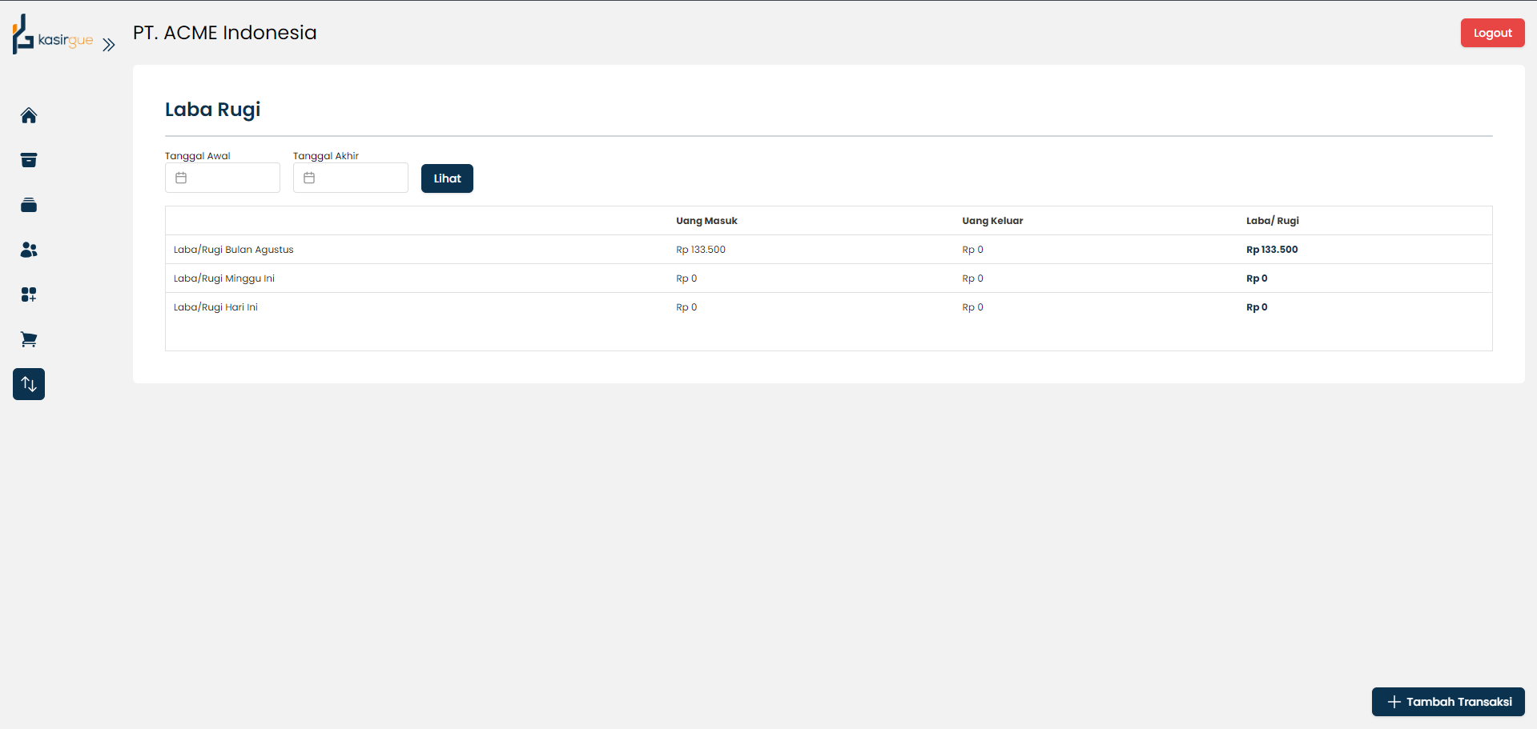This screenshot has width=1537, height=729.
Task: Open the Home dashboard icon in sidebar
Action: (x=29, y=115)
